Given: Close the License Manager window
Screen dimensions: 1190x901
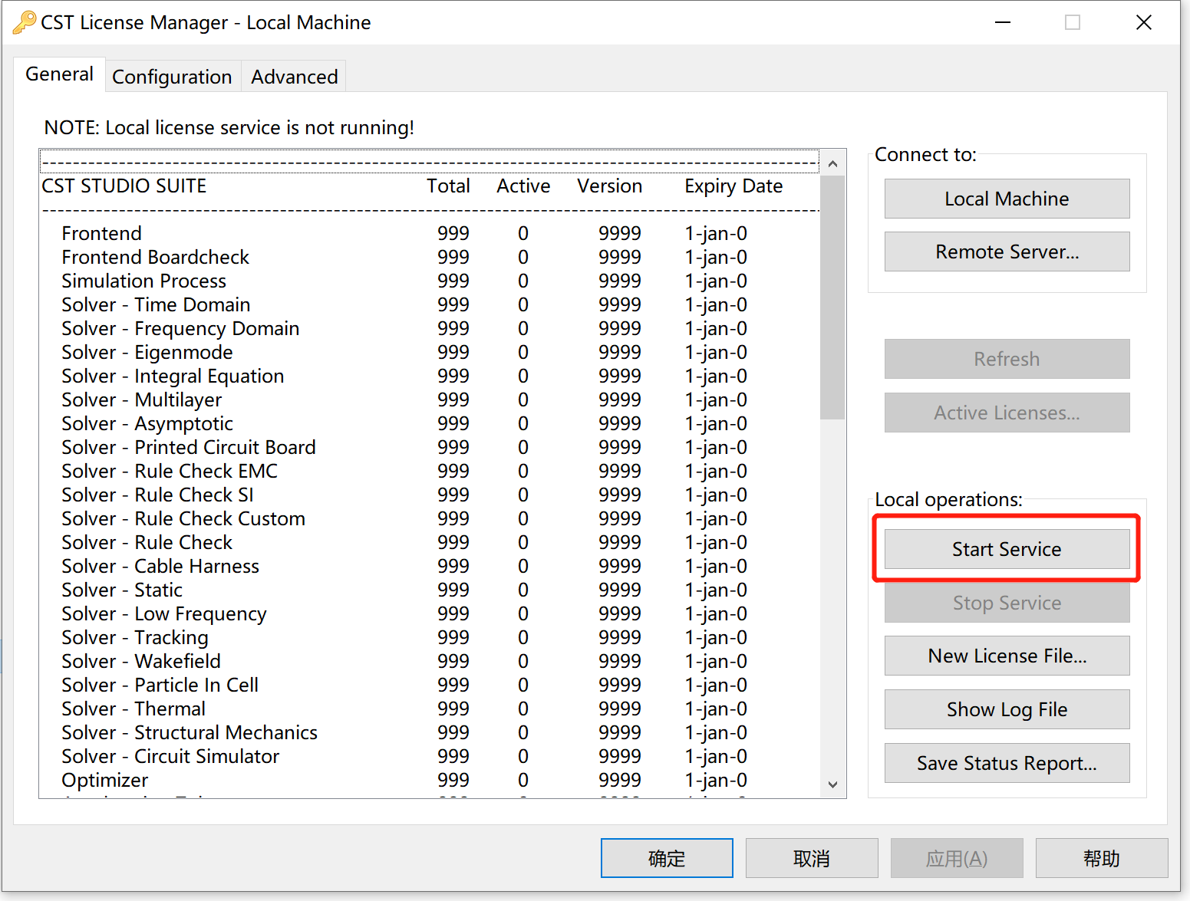Looking at the screenshot, I should click(x=1143, y=22).
